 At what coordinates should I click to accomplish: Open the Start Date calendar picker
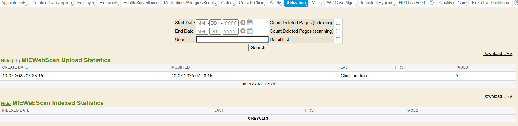[x=250, y=22]
